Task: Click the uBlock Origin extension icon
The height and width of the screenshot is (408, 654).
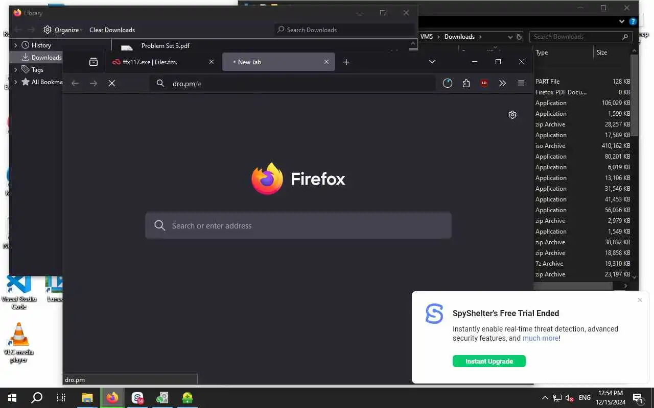Action: coord(484,83)
